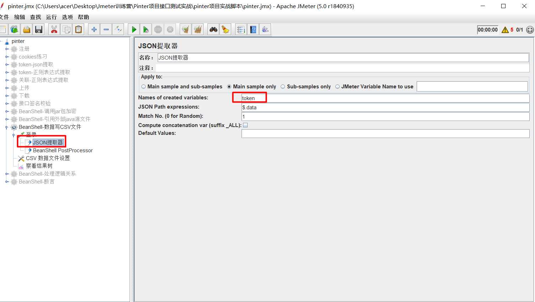
Task: Click the Open file folder icon
Action: coord(26,29)
